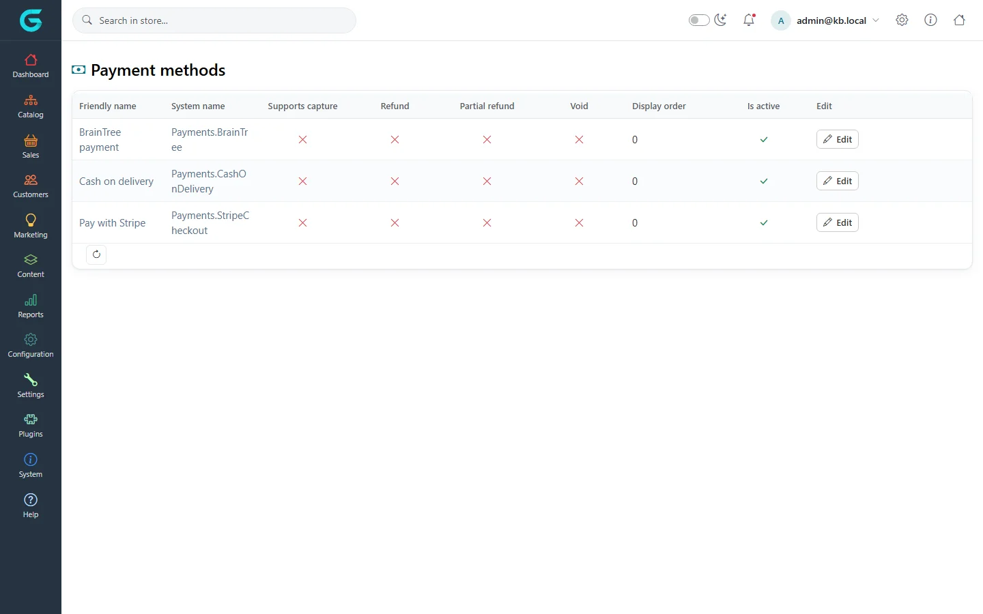Image resolution: width=983 pixels, height=614 pixels.
Task: Click the GrandNode logo icon
Action: point(31,20)
